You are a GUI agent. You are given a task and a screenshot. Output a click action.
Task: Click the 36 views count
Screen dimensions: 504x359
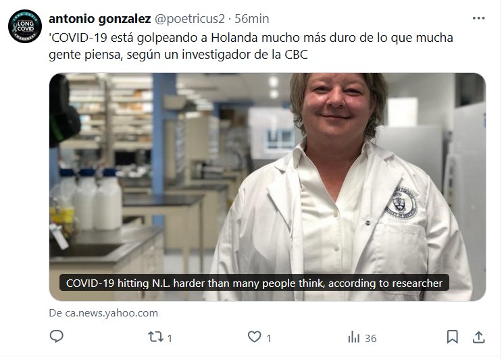[x=371, y=339]
